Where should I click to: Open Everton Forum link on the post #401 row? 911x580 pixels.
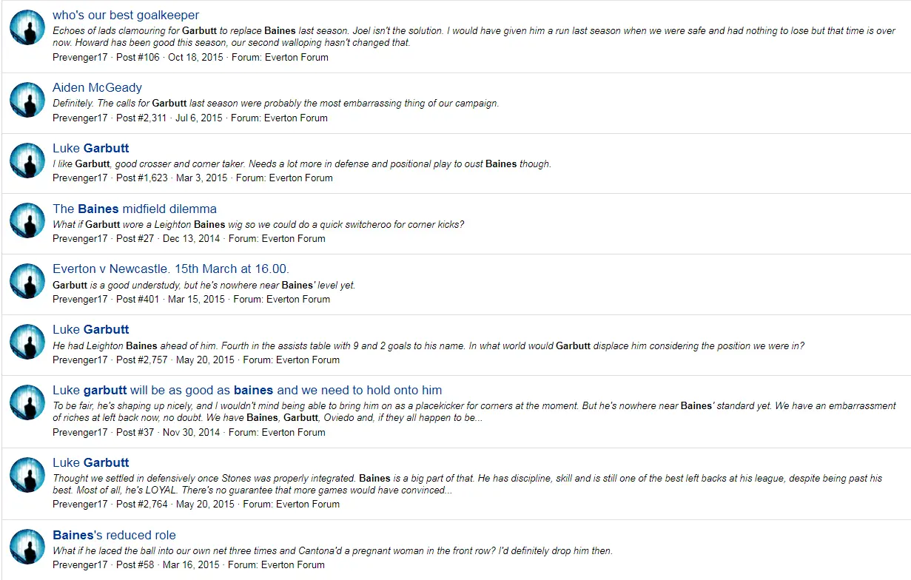coord(298,299)
